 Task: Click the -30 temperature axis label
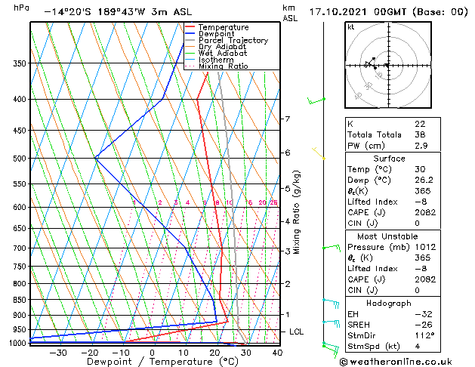(58, 353)
